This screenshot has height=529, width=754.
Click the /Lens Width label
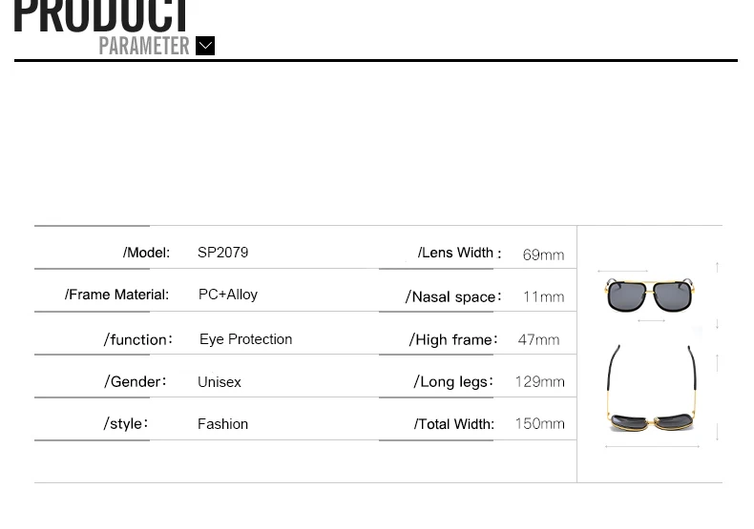point(459,253)
